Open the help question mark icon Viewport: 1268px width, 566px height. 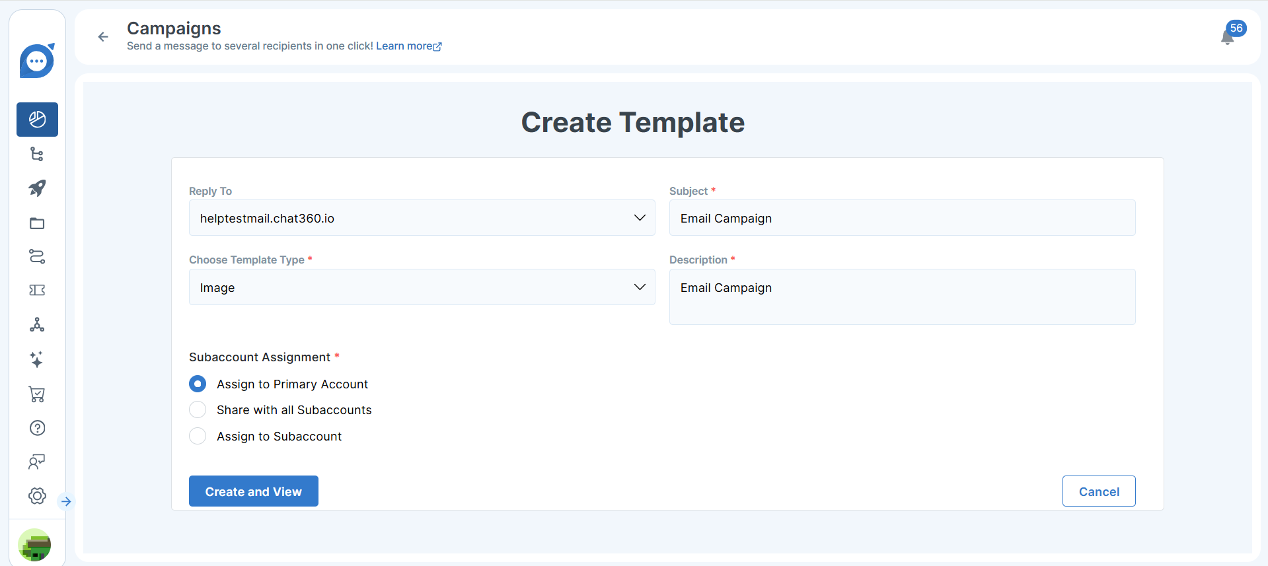point(38,428)
